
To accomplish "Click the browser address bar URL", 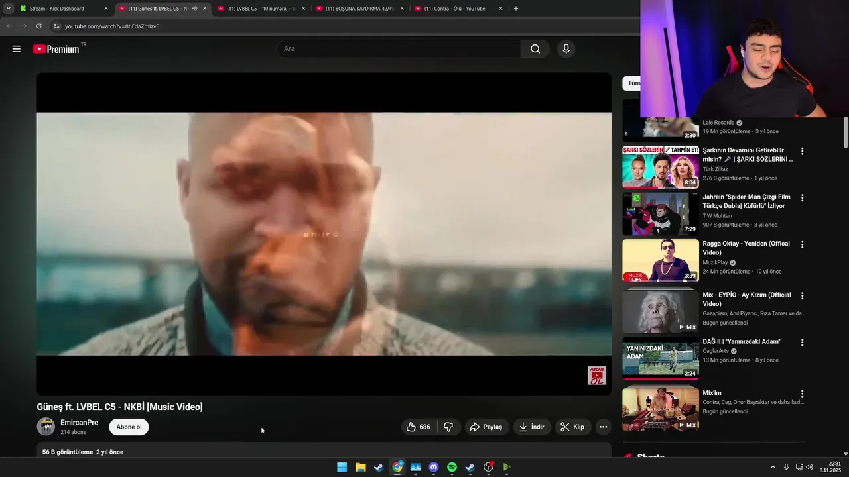I will [112, 26].
